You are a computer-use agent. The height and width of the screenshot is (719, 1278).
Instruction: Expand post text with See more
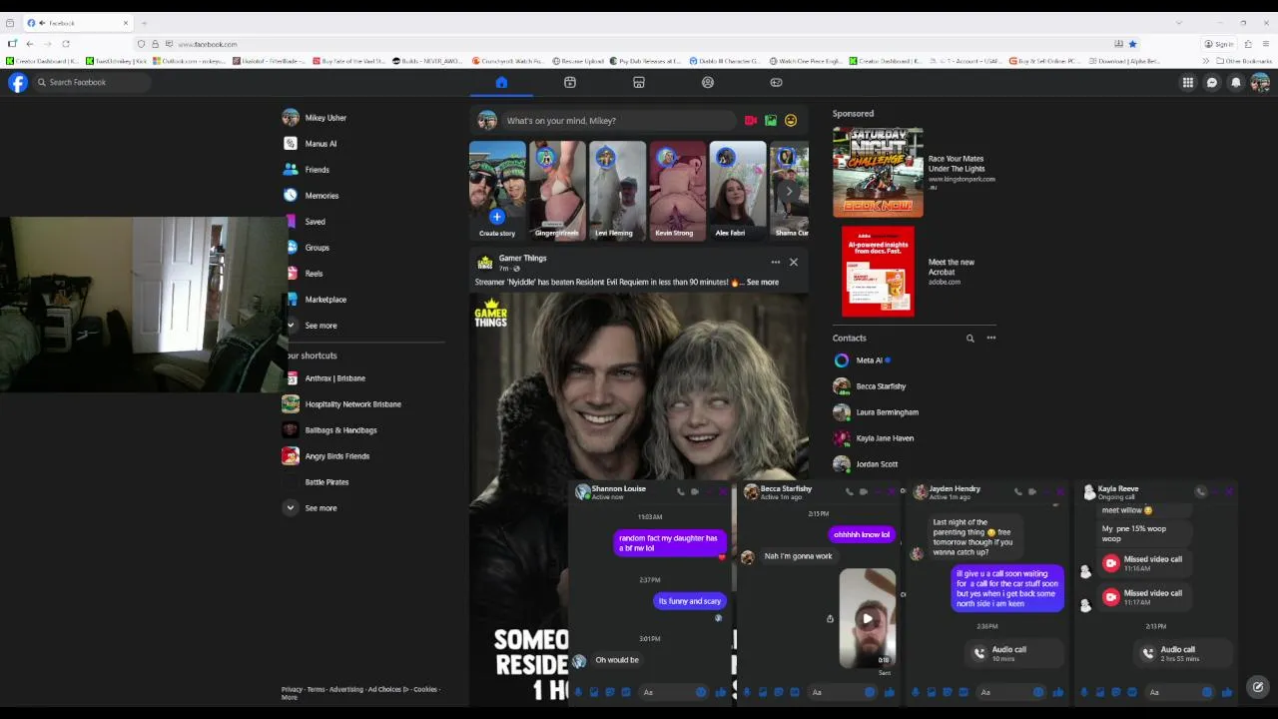763,283
